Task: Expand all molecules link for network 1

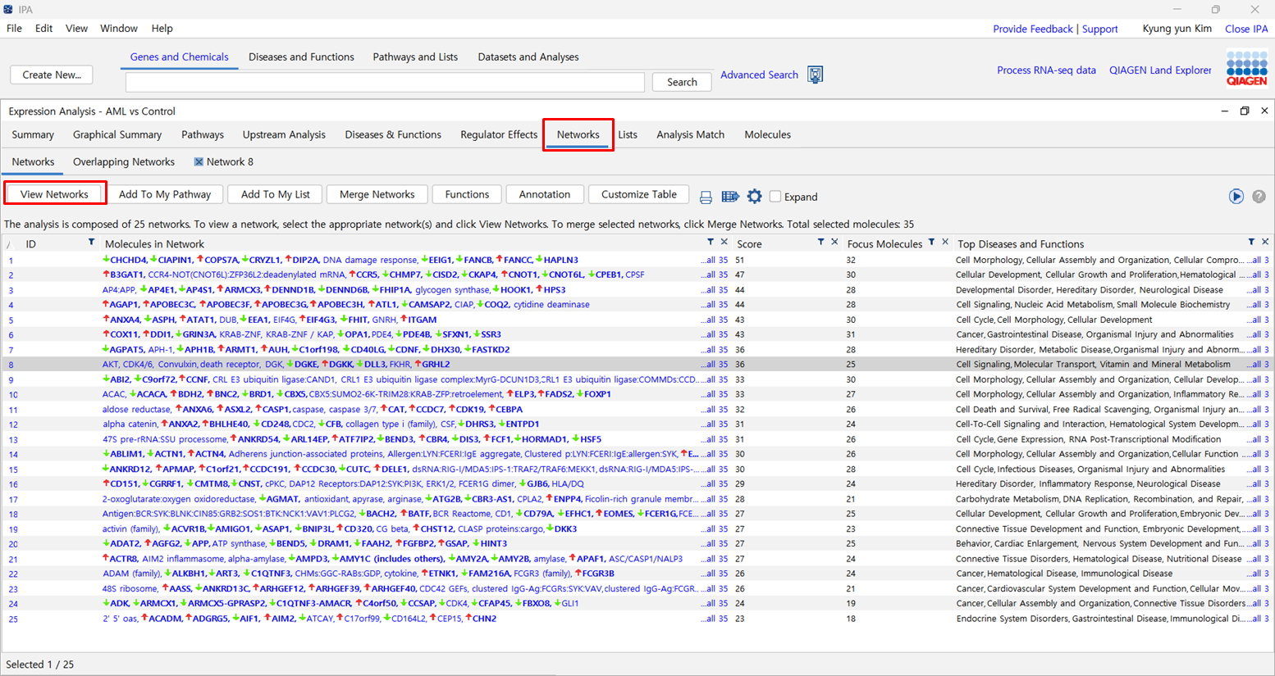Action: (x=713, y=261)
